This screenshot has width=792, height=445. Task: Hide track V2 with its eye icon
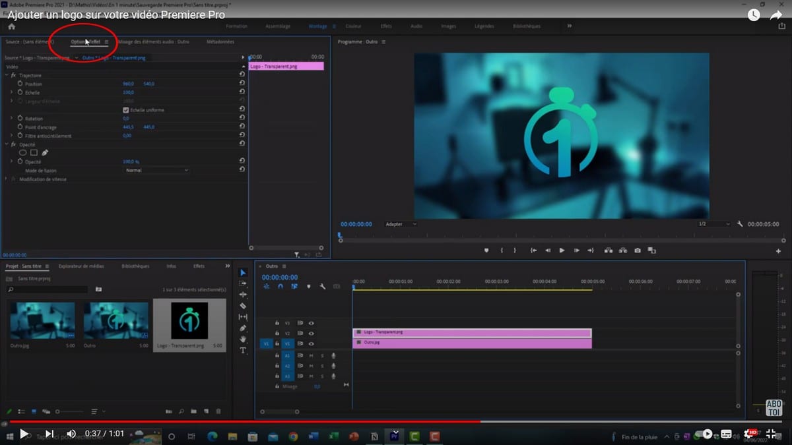pos(311,334)
